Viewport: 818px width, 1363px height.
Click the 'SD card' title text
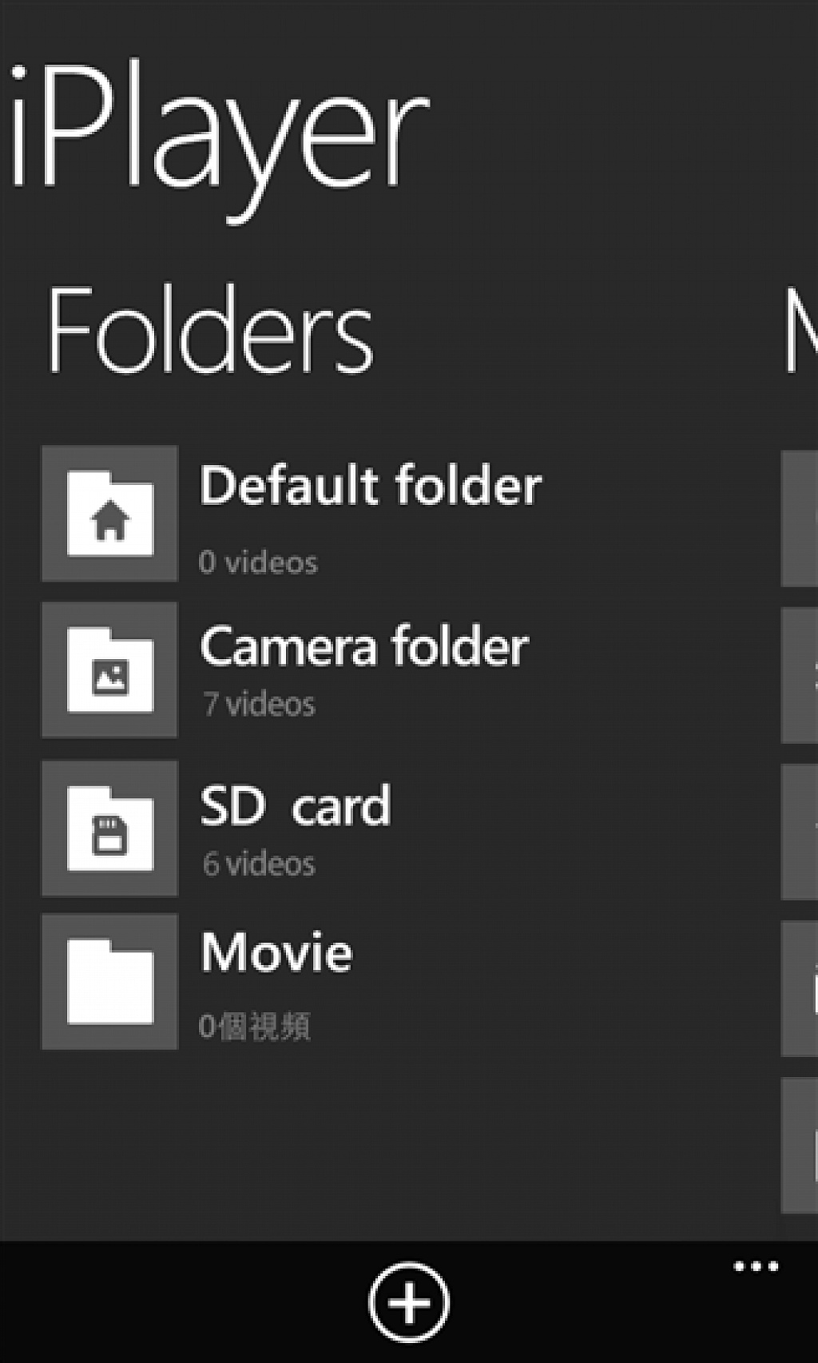click(x=296, y=805)
